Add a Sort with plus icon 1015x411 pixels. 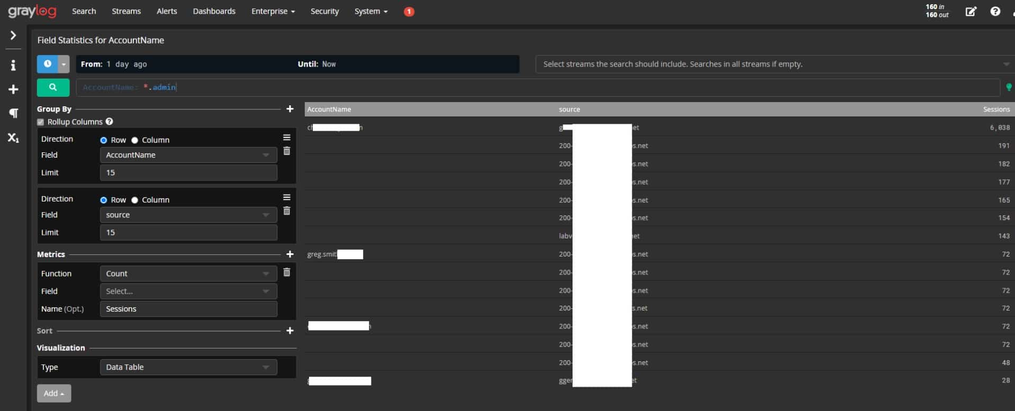click(x=289, y=331)
